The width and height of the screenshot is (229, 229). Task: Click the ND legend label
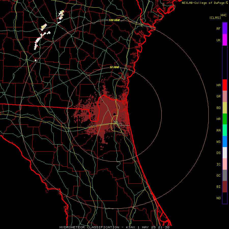click(x=218, y=198)
